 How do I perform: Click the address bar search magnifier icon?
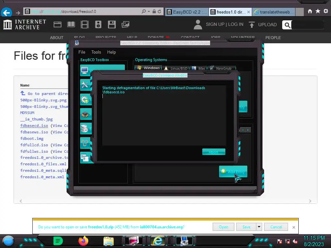click(x=144, y=11)
